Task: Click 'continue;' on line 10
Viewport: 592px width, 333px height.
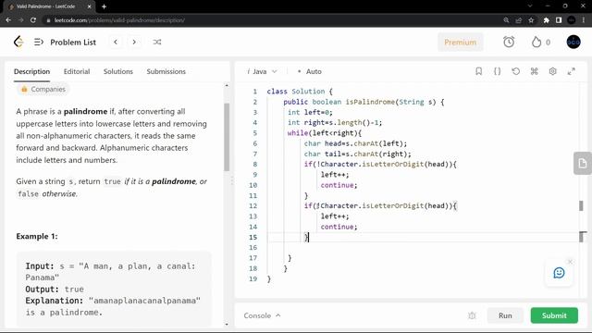Action: pyautogui.click(x=339, y=185)
